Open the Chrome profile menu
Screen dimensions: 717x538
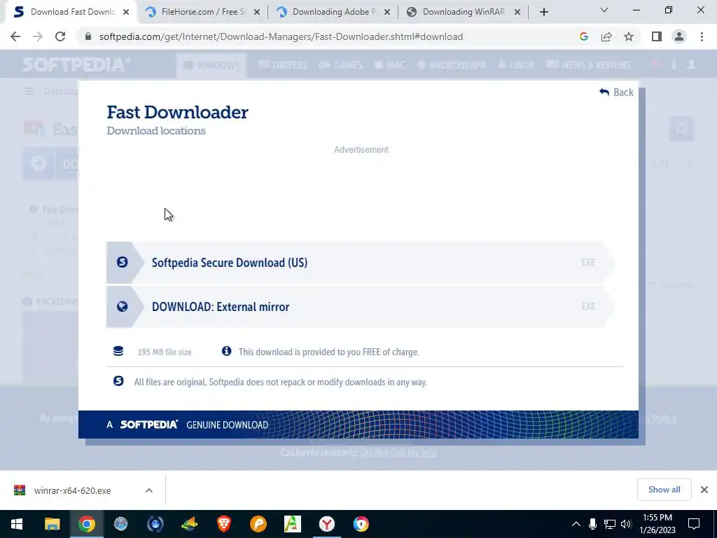(679, 36)
